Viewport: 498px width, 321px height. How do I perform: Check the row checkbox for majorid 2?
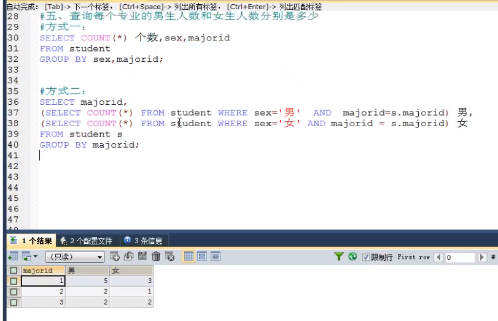pyautogui.click(x=14, y=292)
